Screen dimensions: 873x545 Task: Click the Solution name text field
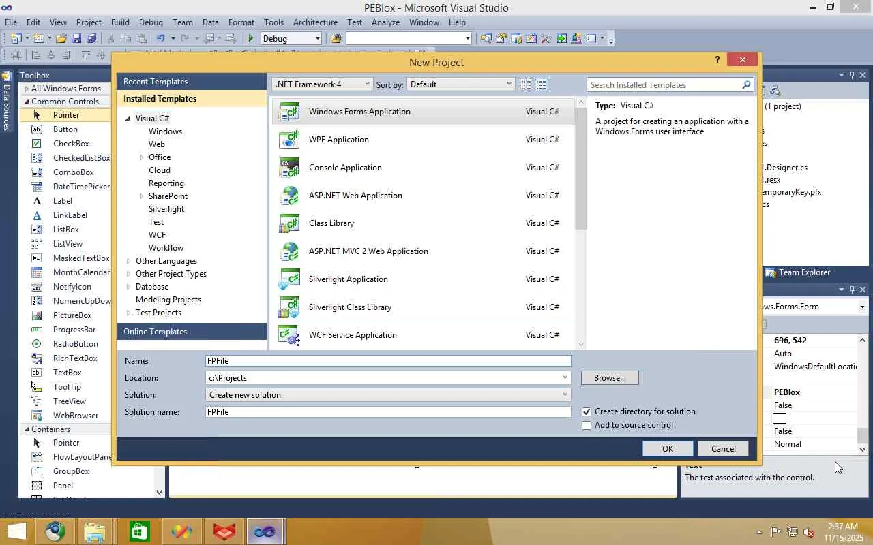[x=388, y=412]
